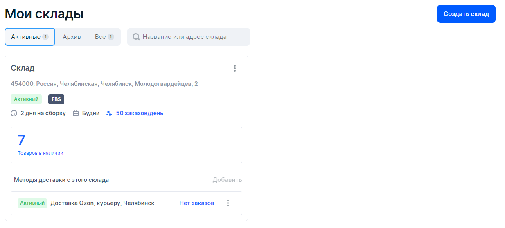The image size is (505, 228).
Task: Click the Активный badge in delivery method row
Action: pos(32,203)
